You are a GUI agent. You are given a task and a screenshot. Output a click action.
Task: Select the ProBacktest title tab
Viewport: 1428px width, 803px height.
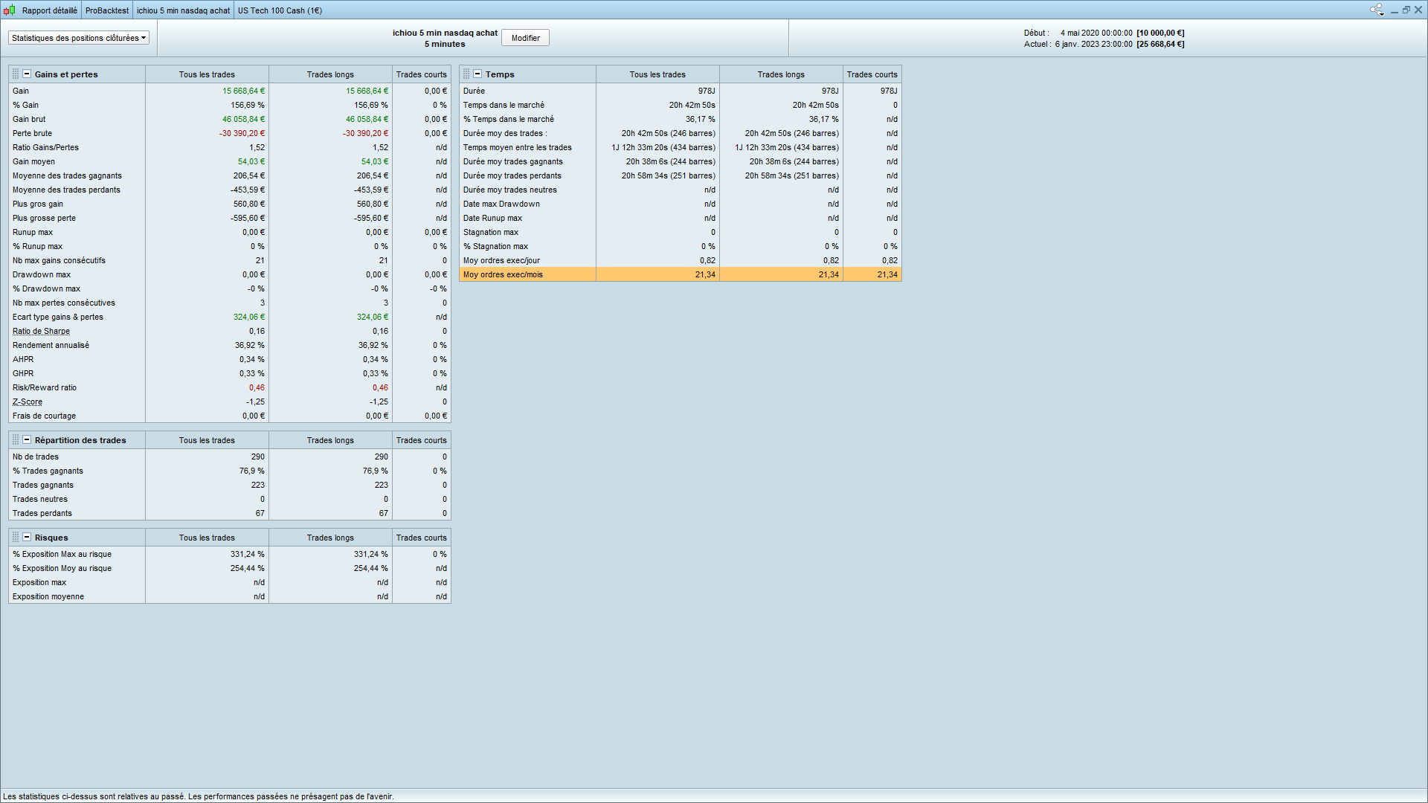point(106,10)
